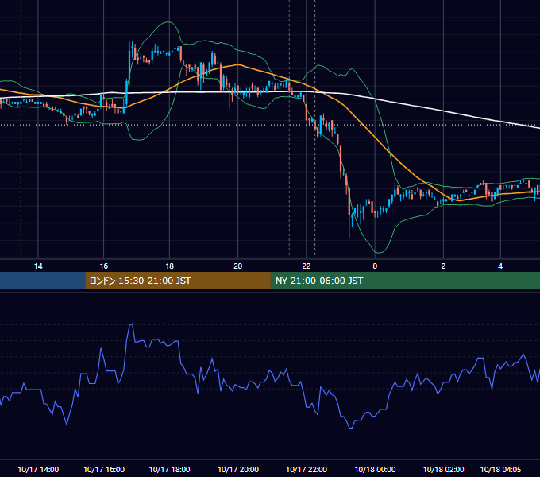Click the 4 hour axis label
This screenshot has width=540, height=477.
500,266
